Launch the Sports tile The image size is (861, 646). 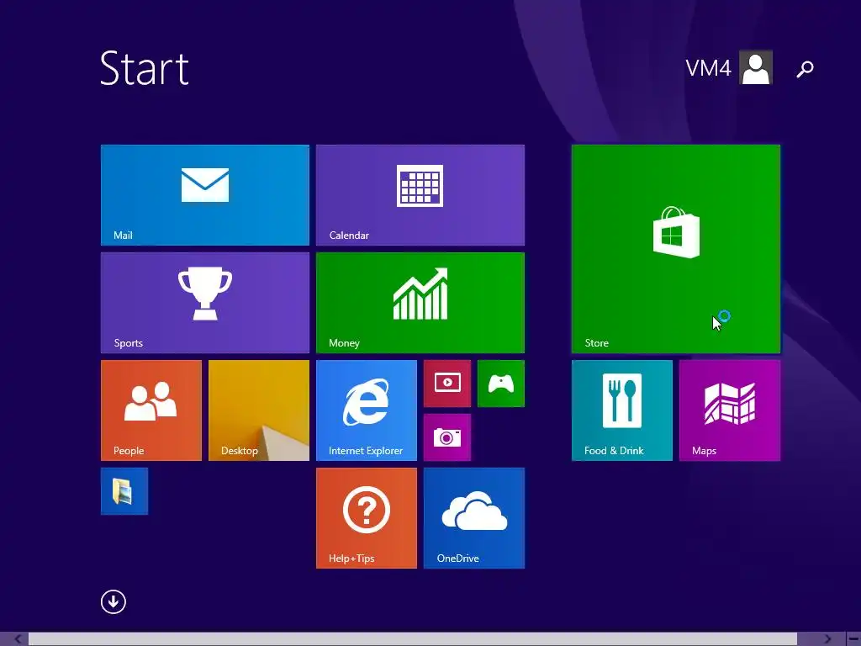click(x=205, y=303)
